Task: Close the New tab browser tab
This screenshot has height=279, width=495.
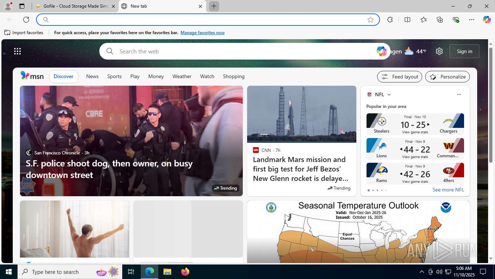Action: [x=200, y=6]
